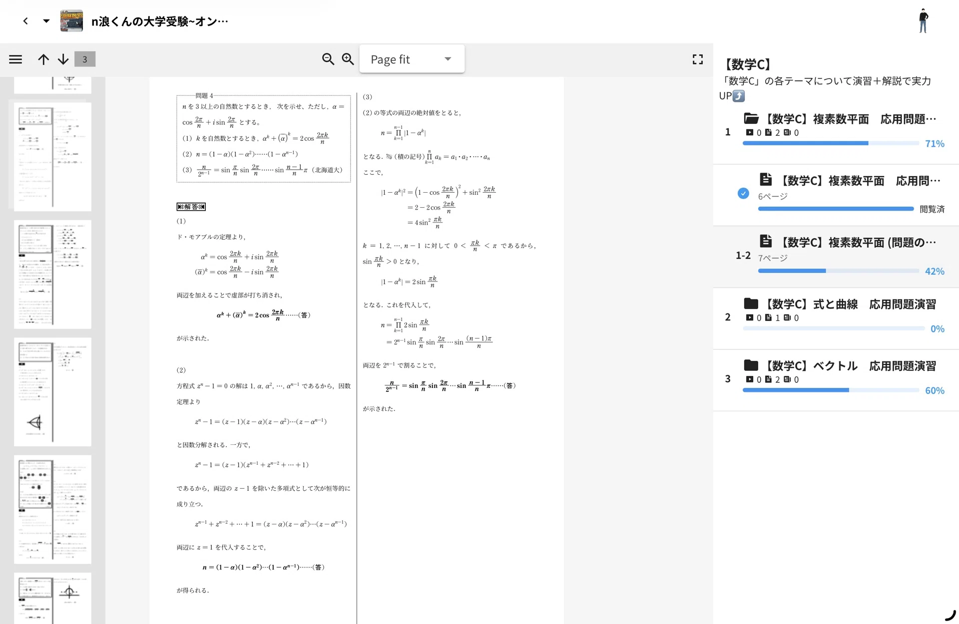
Task: Open the user profile avatar
Action: click(923, 21)
